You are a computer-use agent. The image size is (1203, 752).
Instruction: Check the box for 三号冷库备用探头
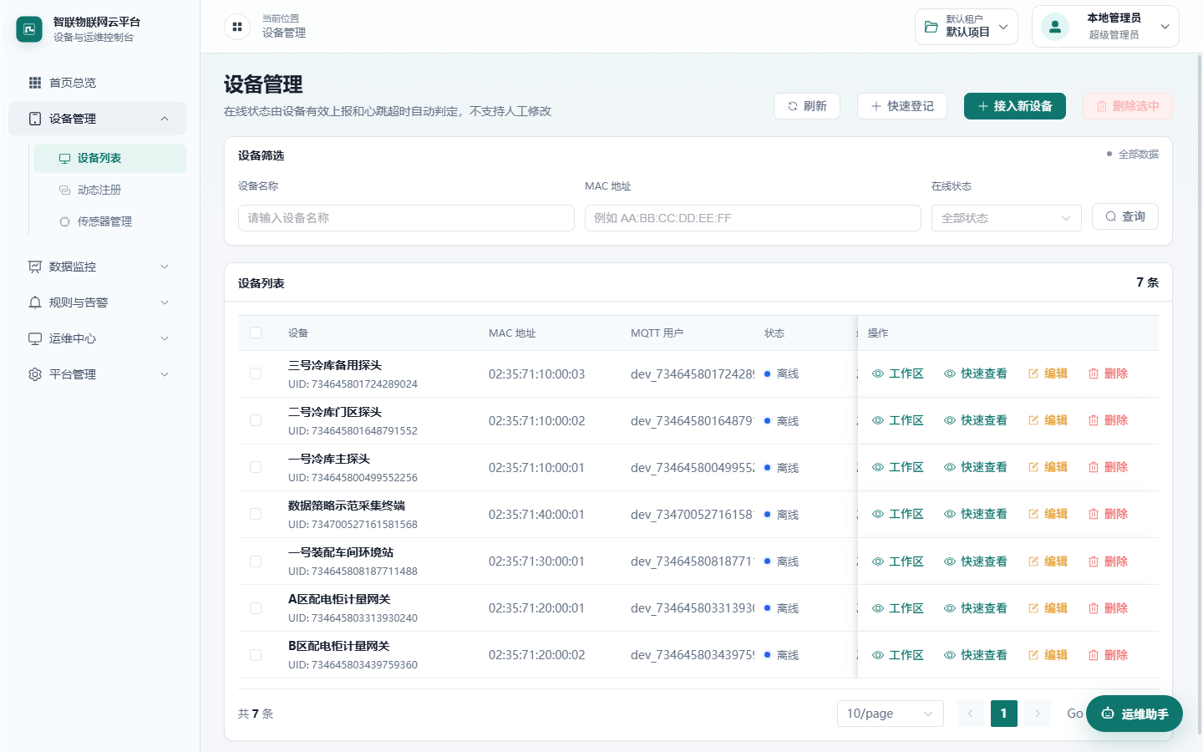256,373
